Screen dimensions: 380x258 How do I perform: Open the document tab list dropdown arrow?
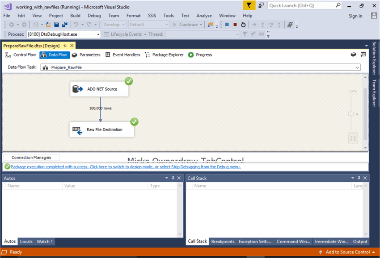click(x=366, y=46)
